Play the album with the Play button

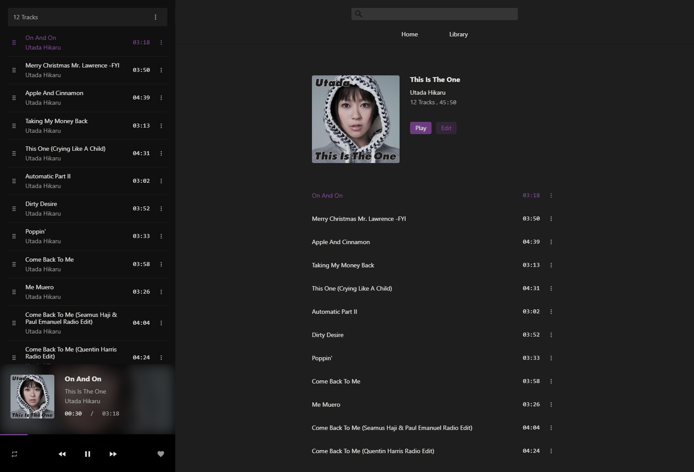pyautogui.click(x=421, y=128)
